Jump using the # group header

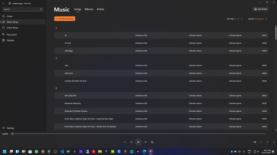point(56,28)
